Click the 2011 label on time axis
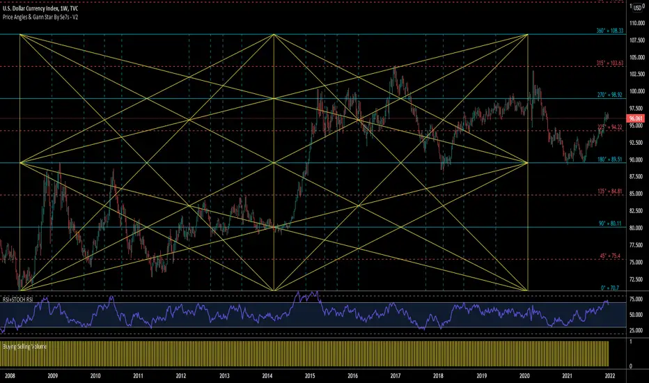This screenshot has height=383, width=649. coord(139,376)
